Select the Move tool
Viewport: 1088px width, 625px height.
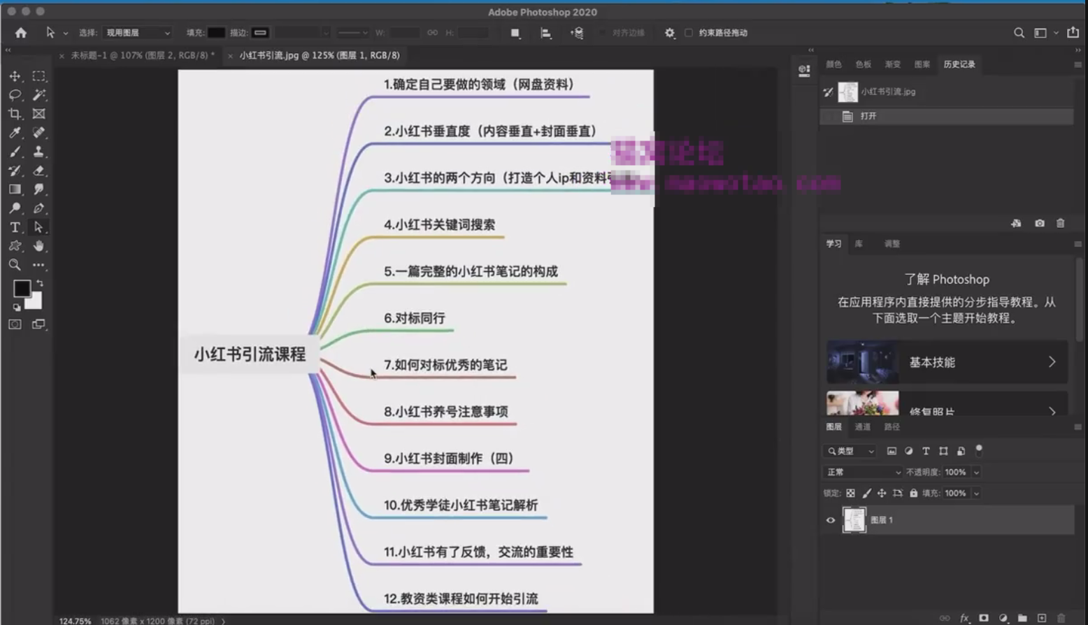coord(15,76)
